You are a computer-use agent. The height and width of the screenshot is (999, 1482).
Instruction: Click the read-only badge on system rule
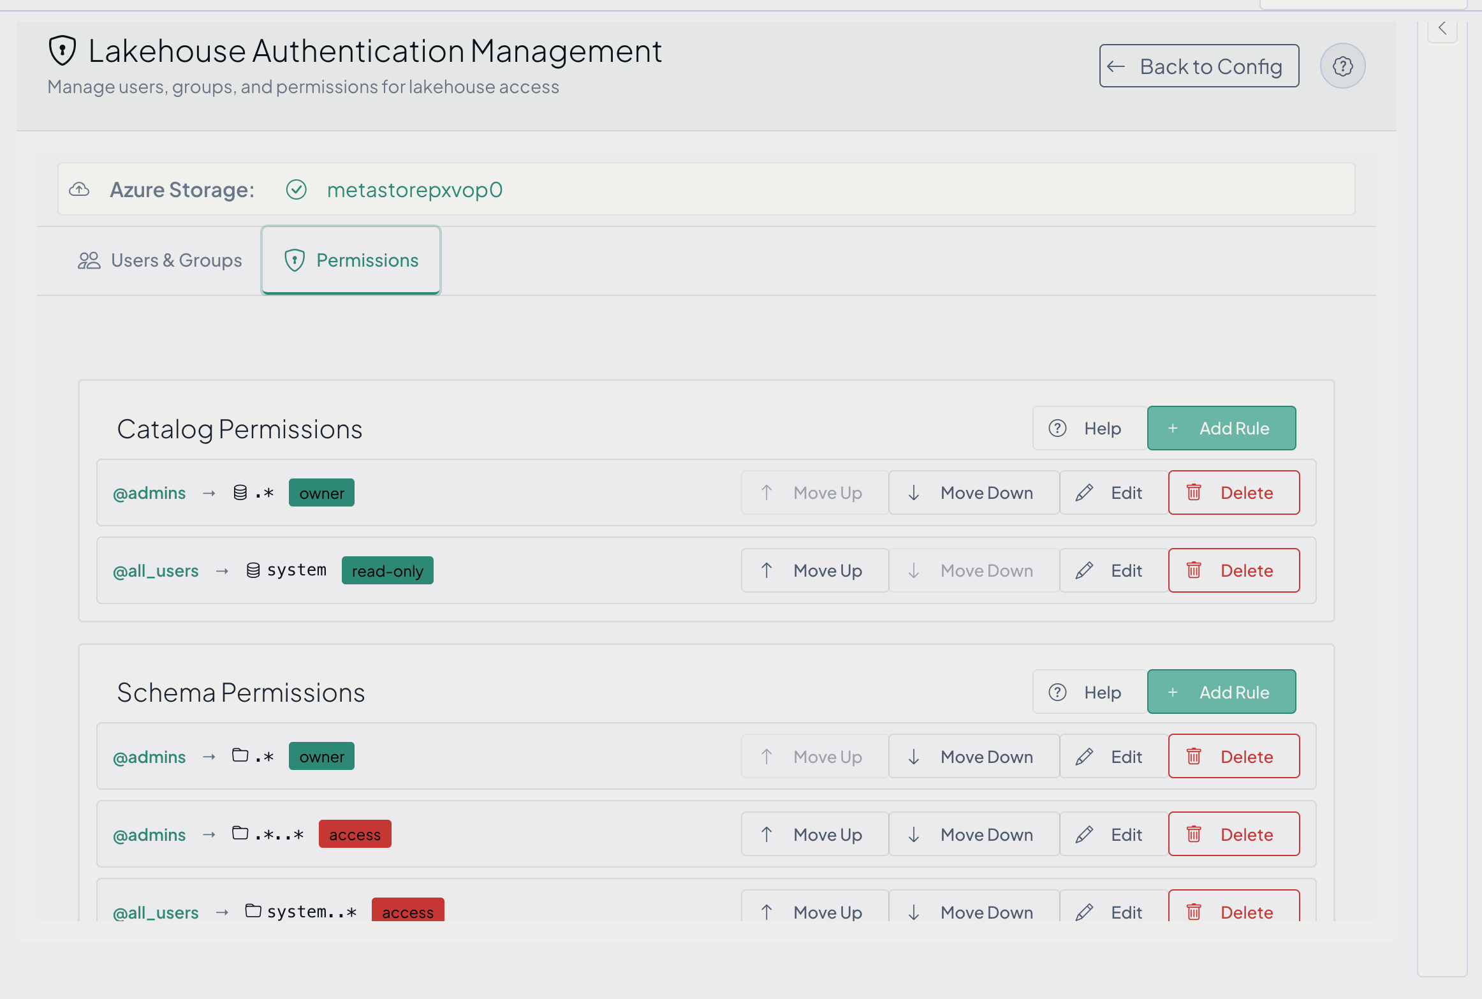click(x=387, y=570)
